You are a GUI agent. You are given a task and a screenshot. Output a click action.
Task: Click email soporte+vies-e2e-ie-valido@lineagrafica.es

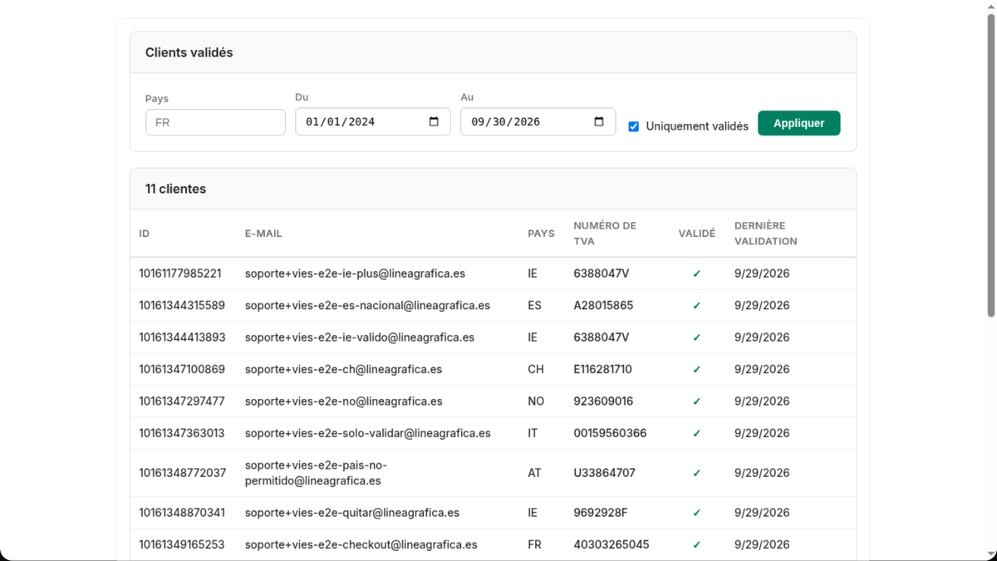point(360,337)
